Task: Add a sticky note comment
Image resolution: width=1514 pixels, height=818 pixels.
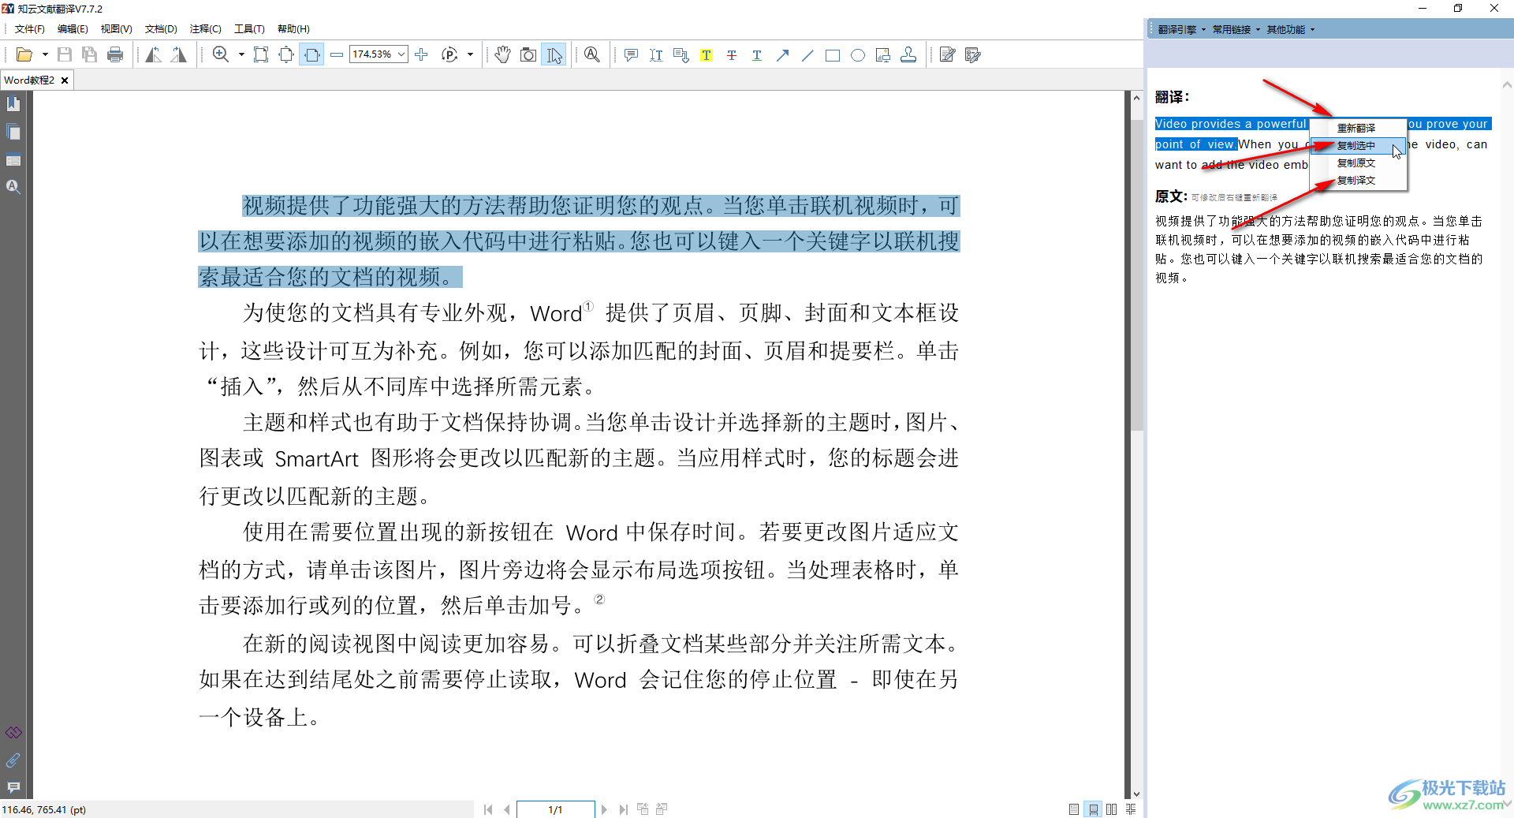Action: point(631,55)
